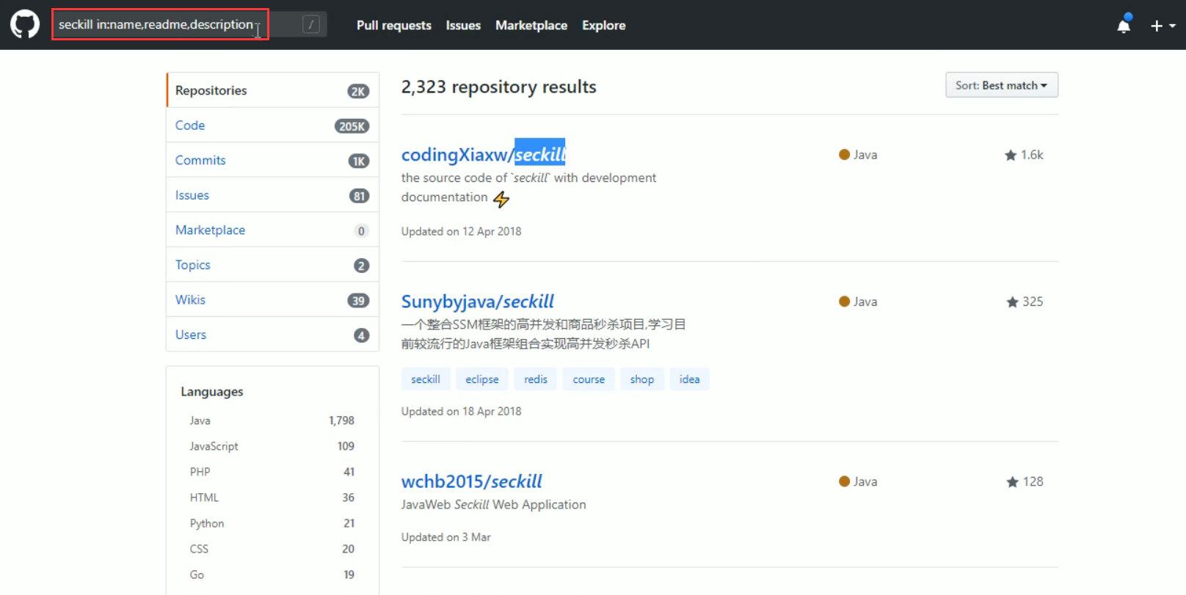Open the notifications bell
This screenshot has height=595, width=1186.
(1124, 25)
